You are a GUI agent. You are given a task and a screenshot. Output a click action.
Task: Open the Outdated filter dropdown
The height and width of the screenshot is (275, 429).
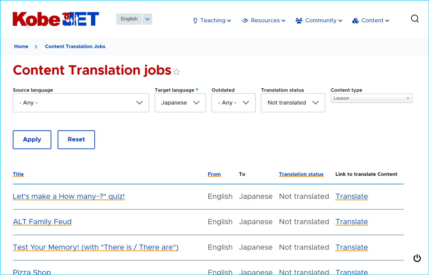point(233,103)
